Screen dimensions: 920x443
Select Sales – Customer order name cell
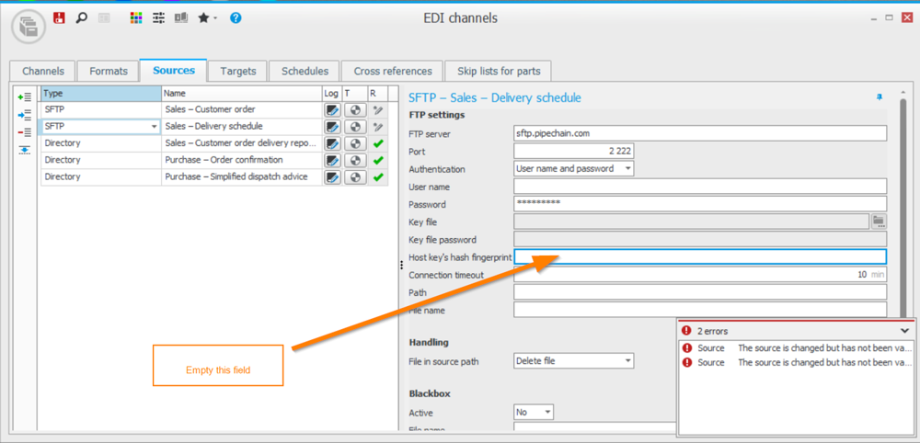click(x=242, y=109)
